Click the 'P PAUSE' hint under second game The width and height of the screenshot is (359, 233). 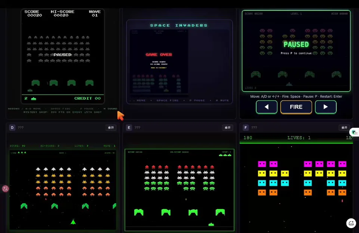pos(197,100)
